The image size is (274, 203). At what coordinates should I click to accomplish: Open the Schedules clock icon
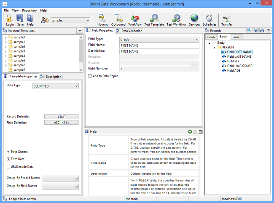coord(210,19)
